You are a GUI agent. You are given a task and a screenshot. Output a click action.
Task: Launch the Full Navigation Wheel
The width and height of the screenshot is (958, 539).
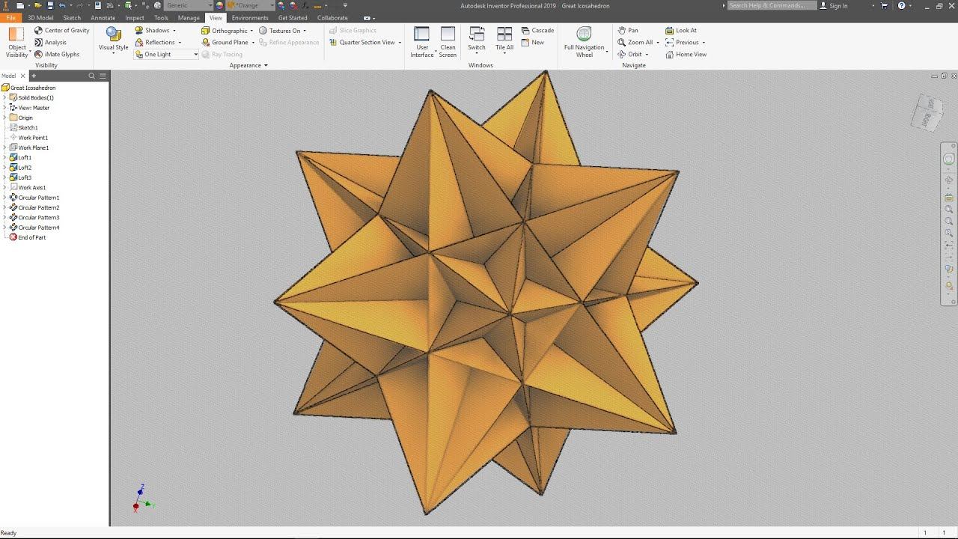pyautogui.click(x=585, y=43)
